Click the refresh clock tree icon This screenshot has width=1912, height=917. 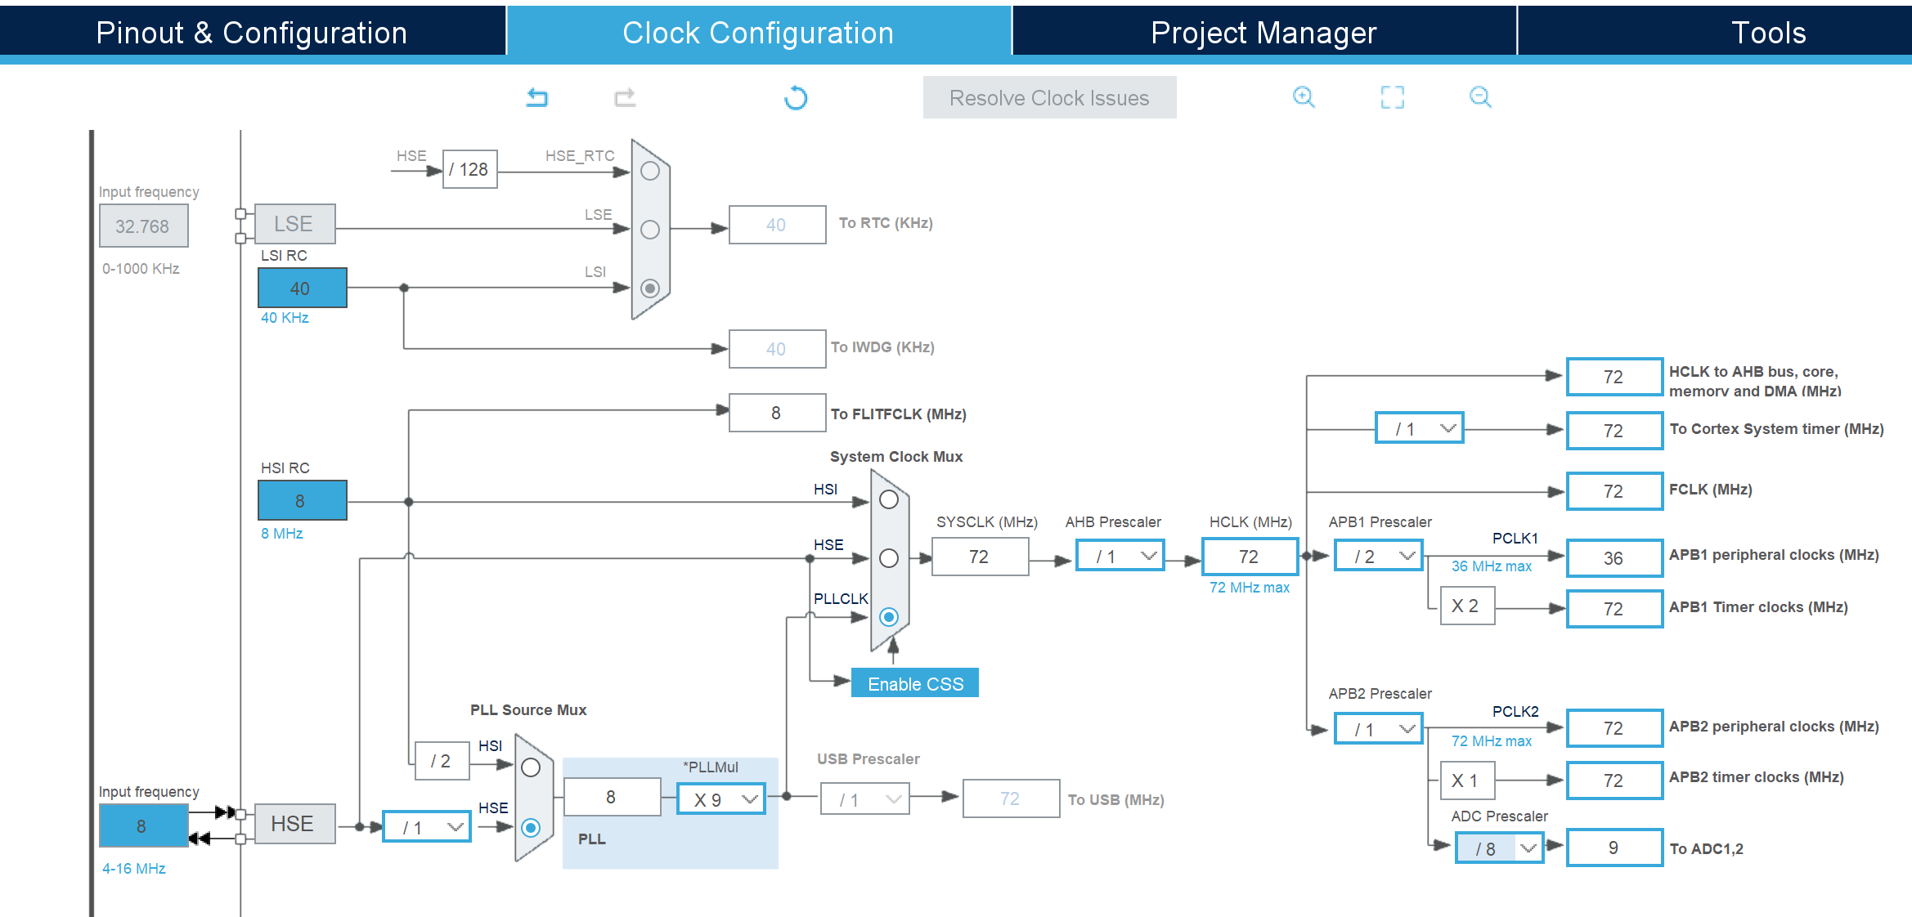(795, 98)
